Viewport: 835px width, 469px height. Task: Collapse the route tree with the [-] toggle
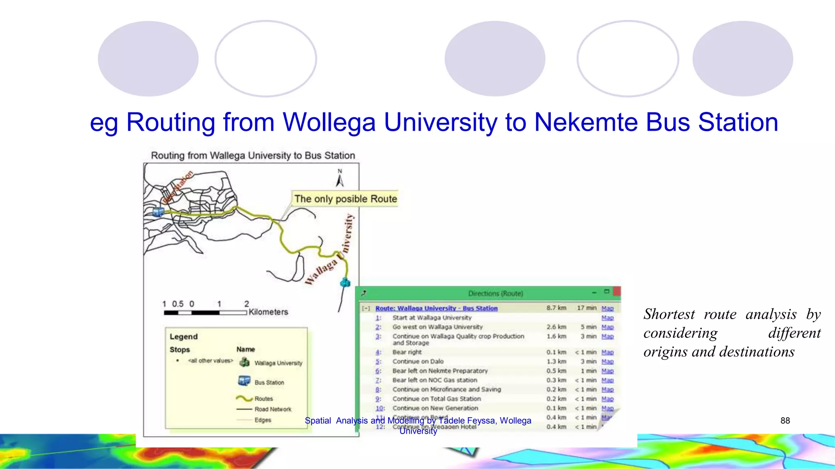366,309
